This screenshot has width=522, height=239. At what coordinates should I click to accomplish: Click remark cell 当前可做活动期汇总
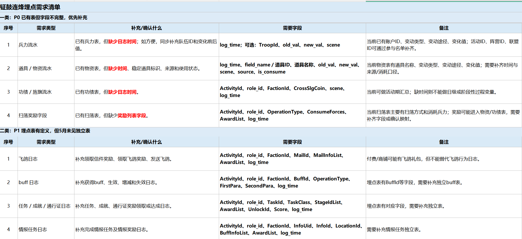[x=444, y=92]
